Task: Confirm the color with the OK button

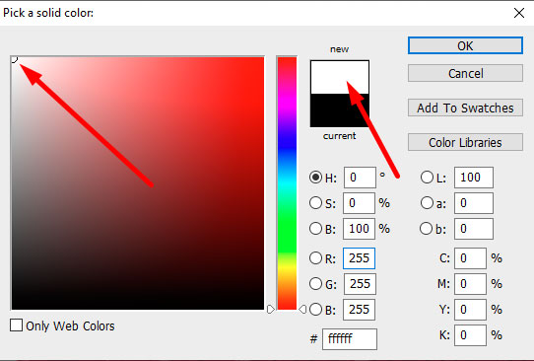Action: click(x=465, y=45)
